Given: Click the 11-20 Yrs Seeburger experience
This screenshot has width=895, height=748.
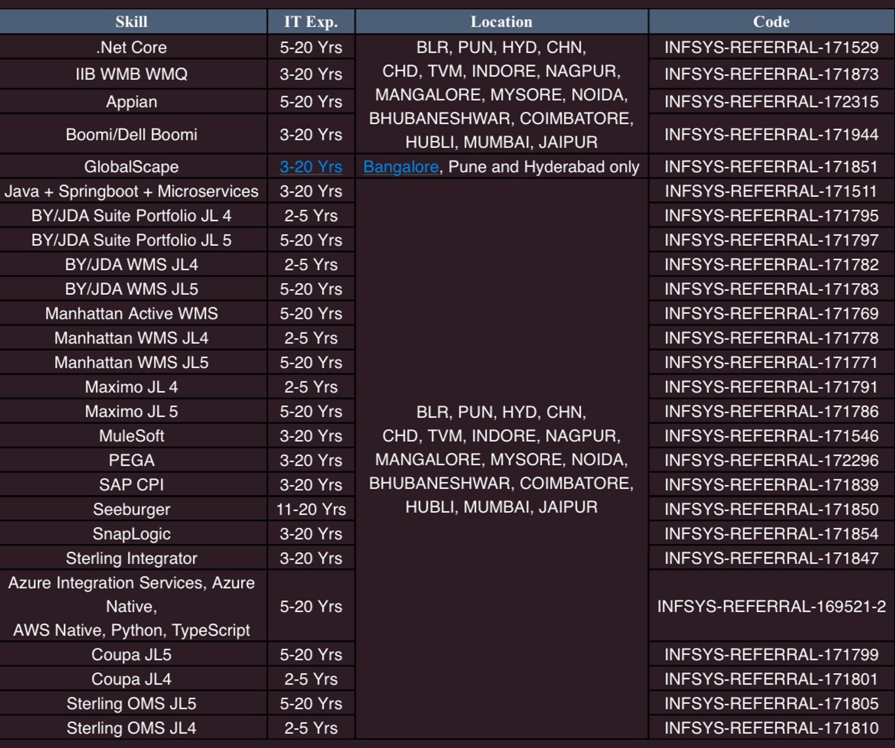Looking at the screenshot, I should 311,509.
